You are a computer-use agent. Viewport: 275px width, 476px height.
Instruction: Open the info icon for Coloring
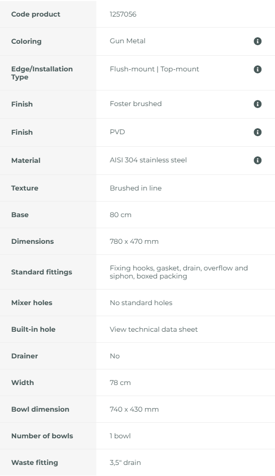[257, 41]
